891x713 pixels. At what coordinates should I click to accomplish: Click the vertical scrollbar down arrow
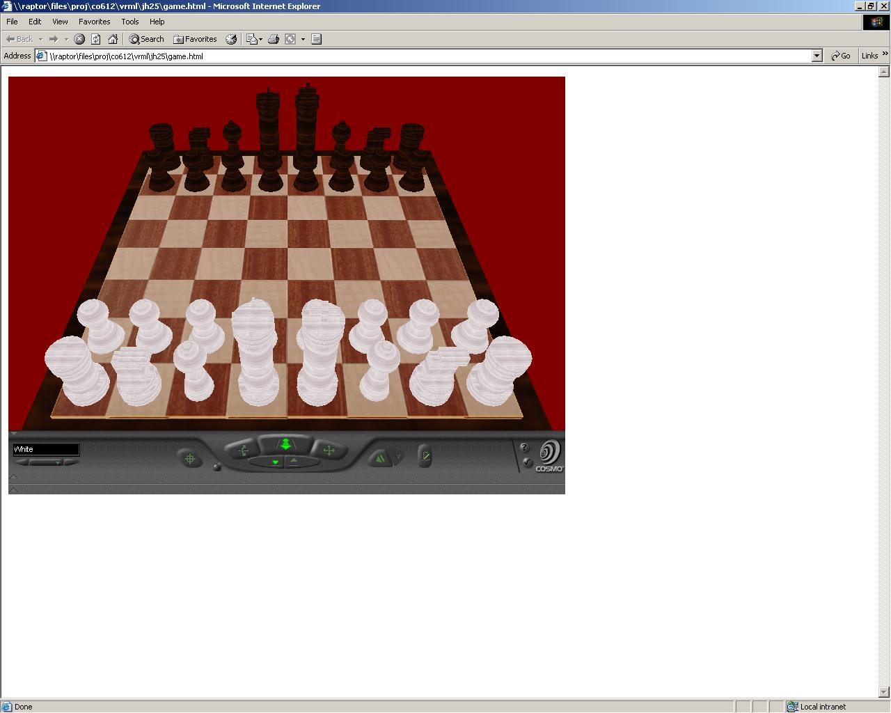[x=885, y=692]
